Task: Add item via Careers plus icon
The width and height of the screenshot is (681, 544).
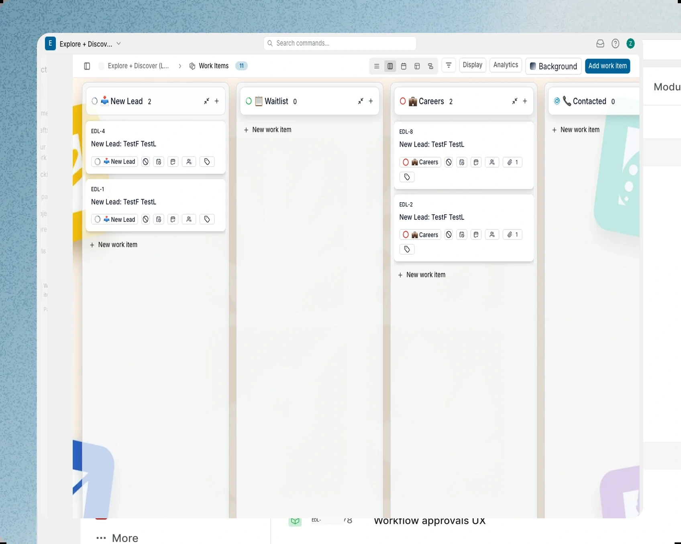Action: [x=525, y=101]
